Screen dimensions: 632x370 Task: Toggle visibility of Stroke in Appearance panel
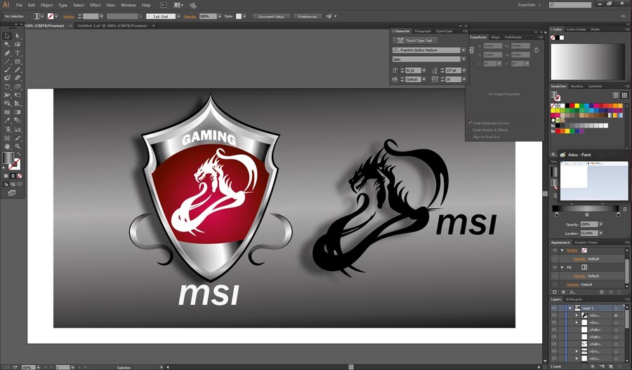[555, 250]
